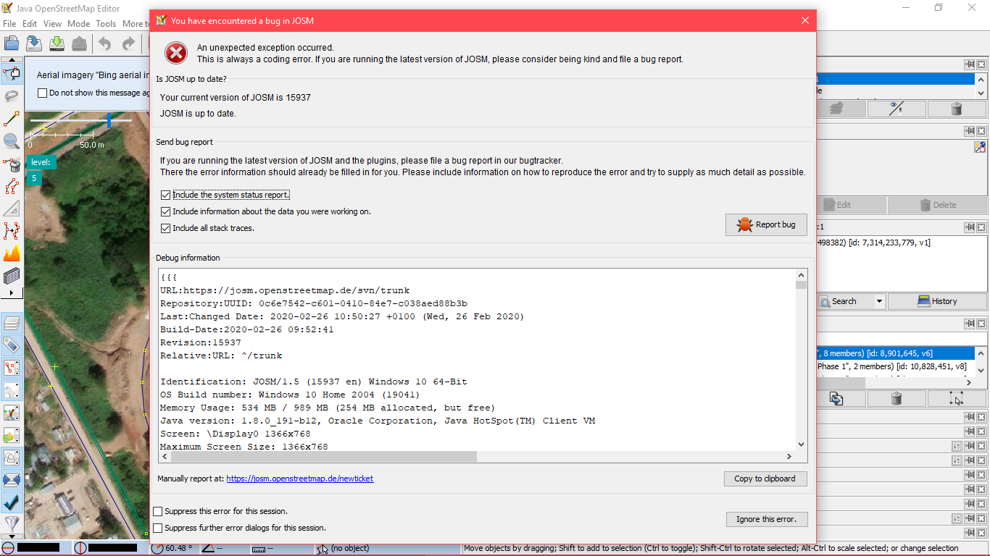Open the Edit menu
Screen dimensions: 990x556
pyautogui.click(x=30, y=24)
